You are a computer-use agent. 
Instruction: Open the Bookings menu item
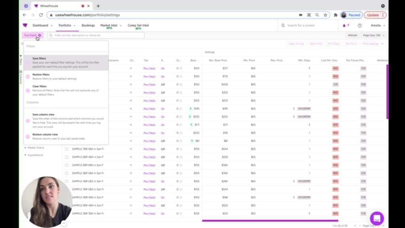coord(88,25)
